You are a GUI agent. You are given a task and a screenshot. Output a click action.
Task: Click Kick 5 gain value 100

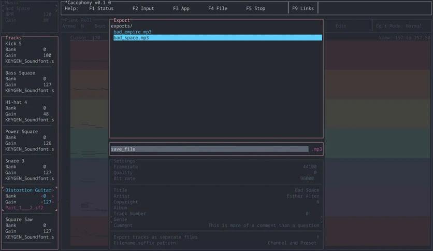point(47,55)
